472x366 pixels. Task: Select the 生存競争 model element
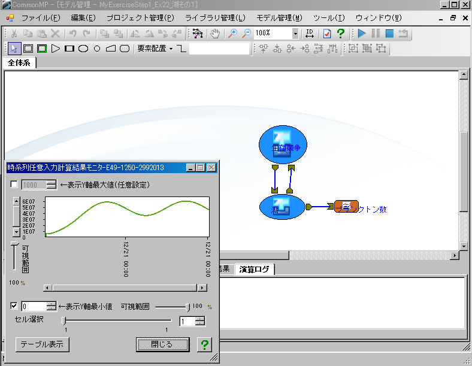(x=283, y=144)
